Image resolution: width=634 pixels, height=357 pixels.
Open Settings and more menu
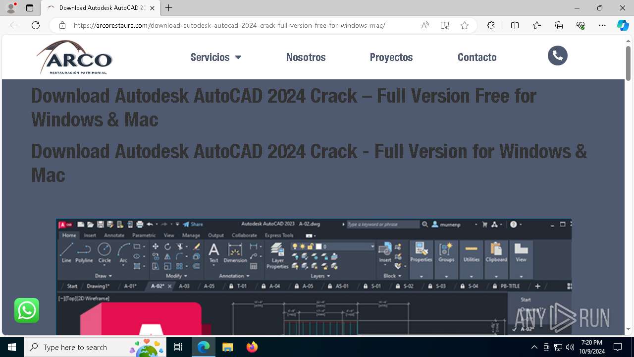602,25
